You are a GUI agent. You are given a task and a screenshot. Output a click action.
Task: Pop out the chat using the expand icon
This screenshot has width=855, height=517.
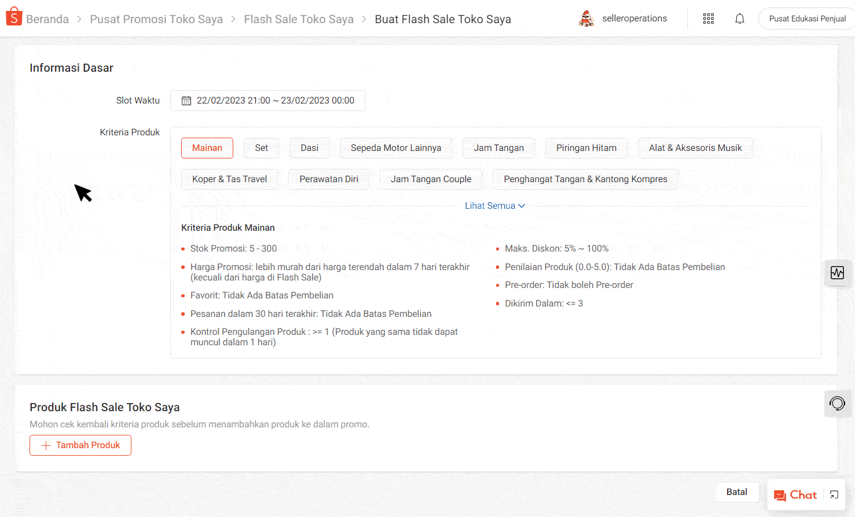(834, 495)
